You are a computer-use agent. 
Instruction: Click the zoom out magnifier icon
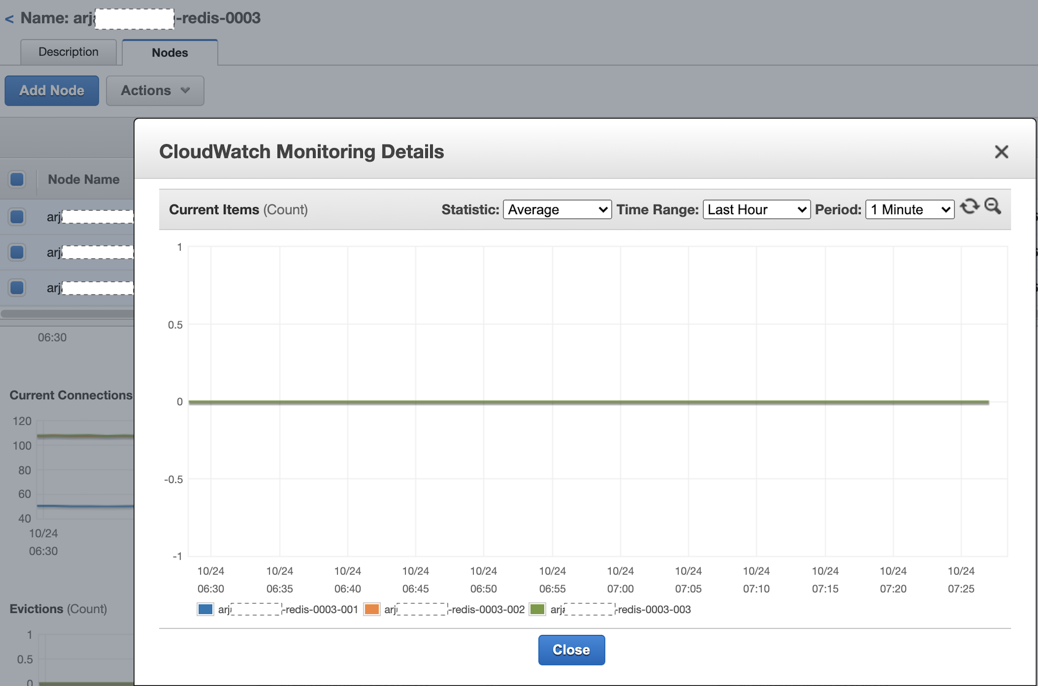(992, 206)
